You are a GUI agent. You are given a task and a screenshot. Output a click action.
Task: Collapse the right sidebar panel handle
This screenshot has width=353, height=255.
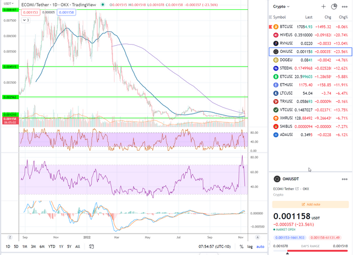coord(269,243)
